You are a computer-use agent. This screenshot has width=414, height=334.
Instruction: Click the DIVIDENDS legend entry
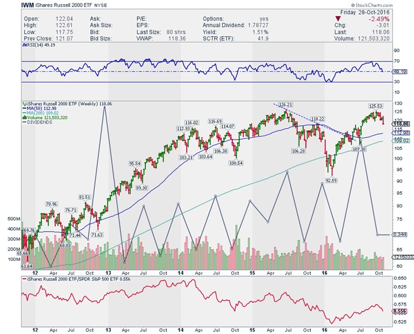point(37,122)
